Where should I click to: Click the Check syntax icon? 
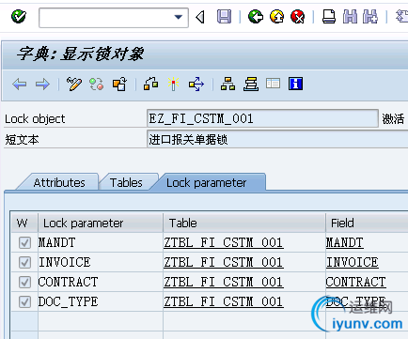pos(150,84)
